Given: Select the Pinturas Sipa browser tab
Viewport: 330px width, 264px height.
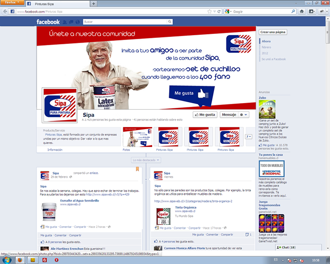Looking at the screenshot, I should (x=57, y=4).
